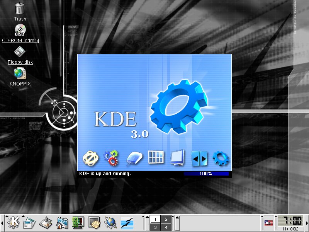Launch the Konqueror web browser globe icon

click(110, 223)
